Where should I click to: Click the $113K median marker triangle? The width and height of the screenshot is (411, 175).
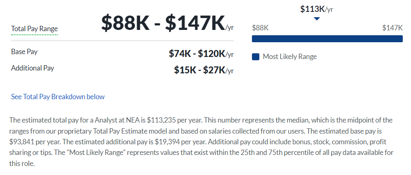pos(317,19)
